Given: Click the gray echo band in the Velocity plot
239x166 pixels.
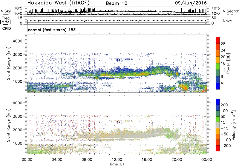Looking at the screenshot, I should pos(122,136).
